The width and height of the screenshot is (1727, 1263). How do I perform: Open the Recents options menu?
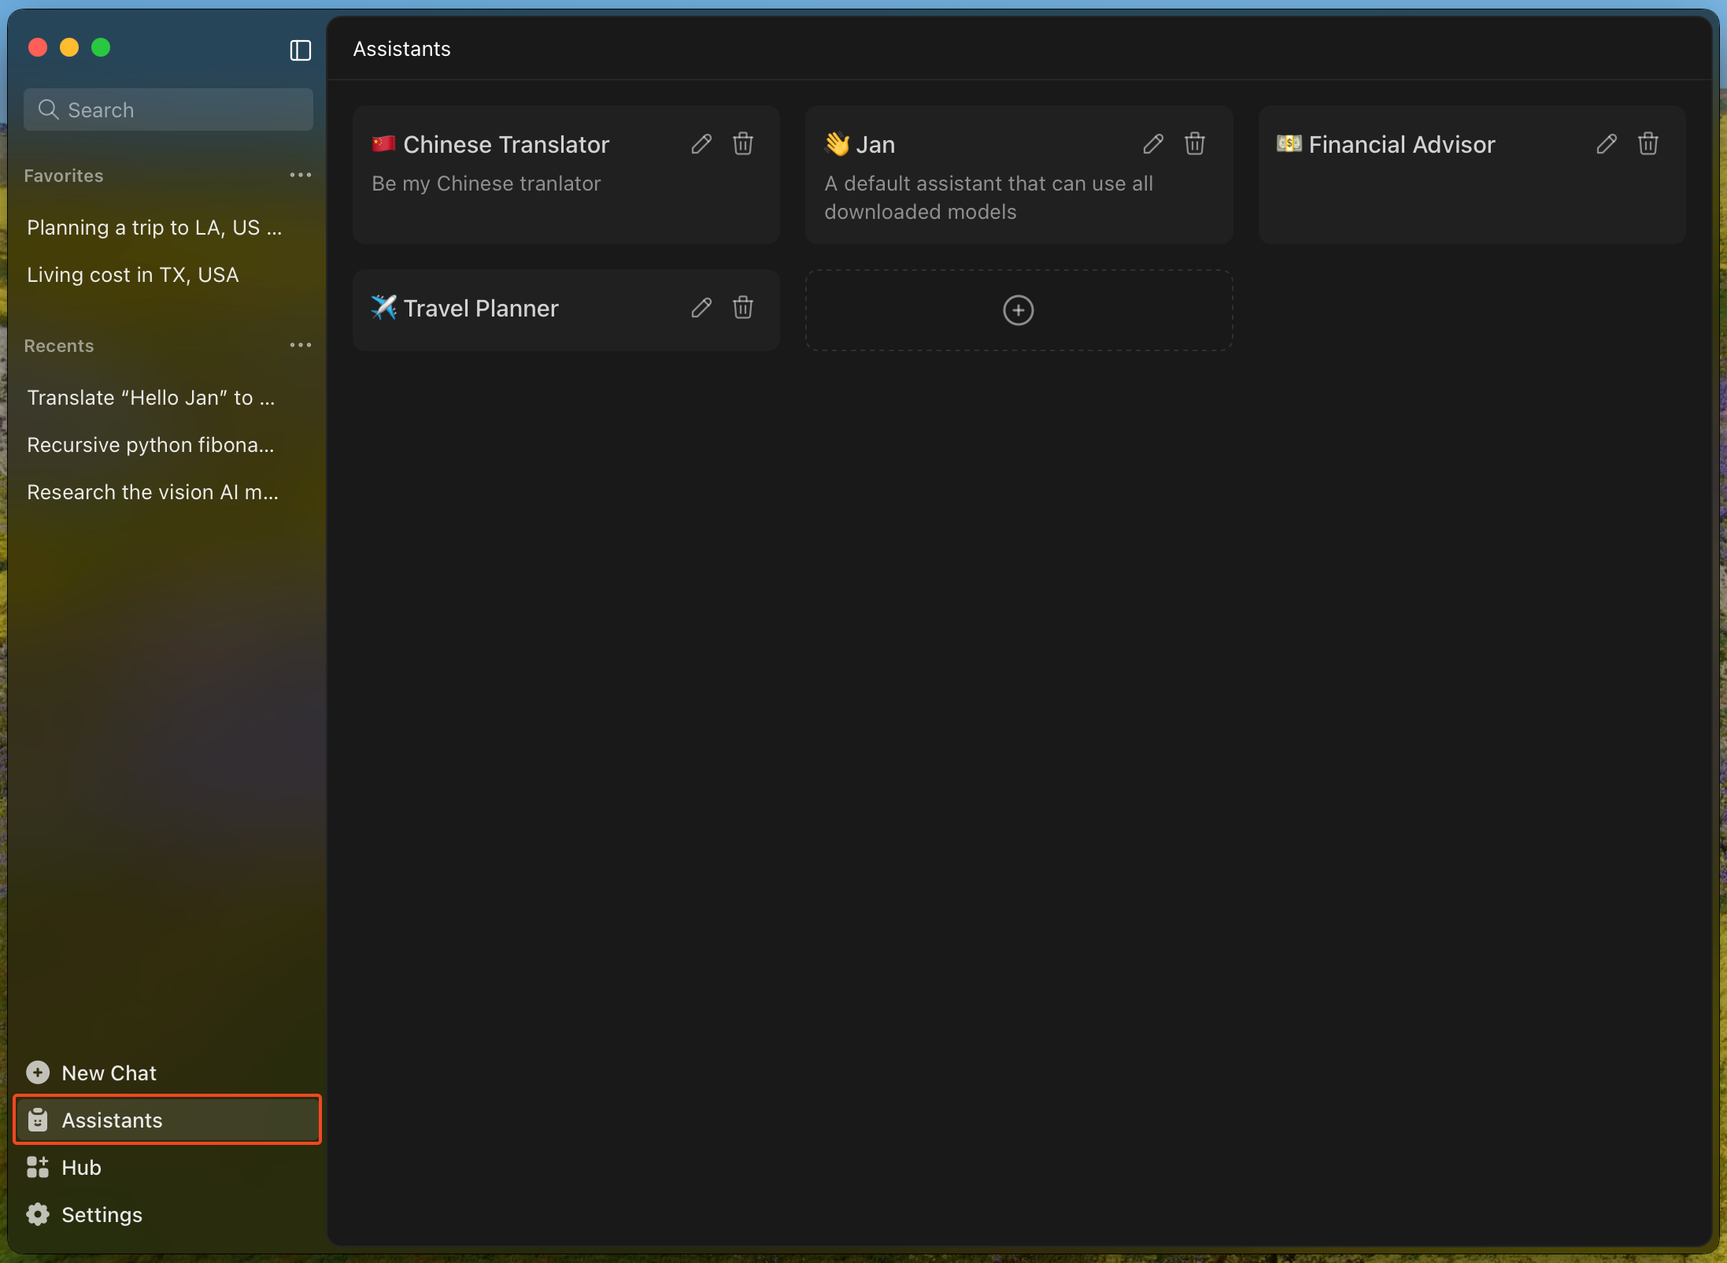point(301,345)
